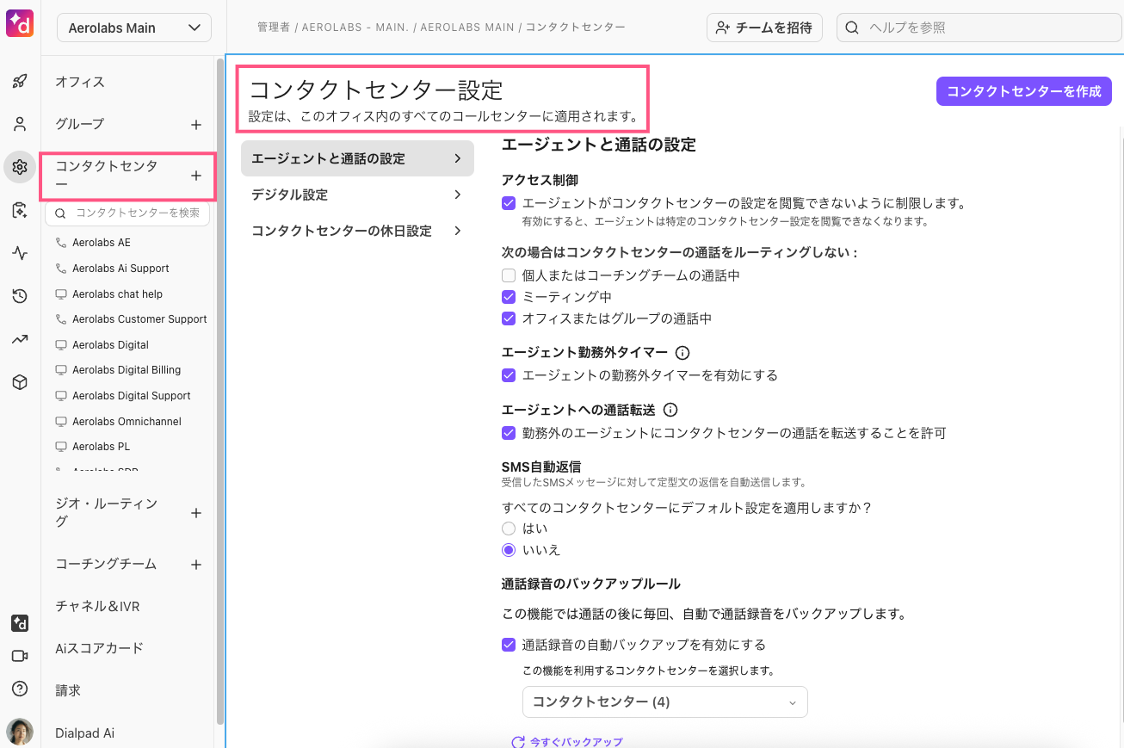Image resolution: width=1124 pixels, height=748 pixels.
Task: Open コーチングチーム in left menu
Action: pyautogui.click(x=106, y=564)
